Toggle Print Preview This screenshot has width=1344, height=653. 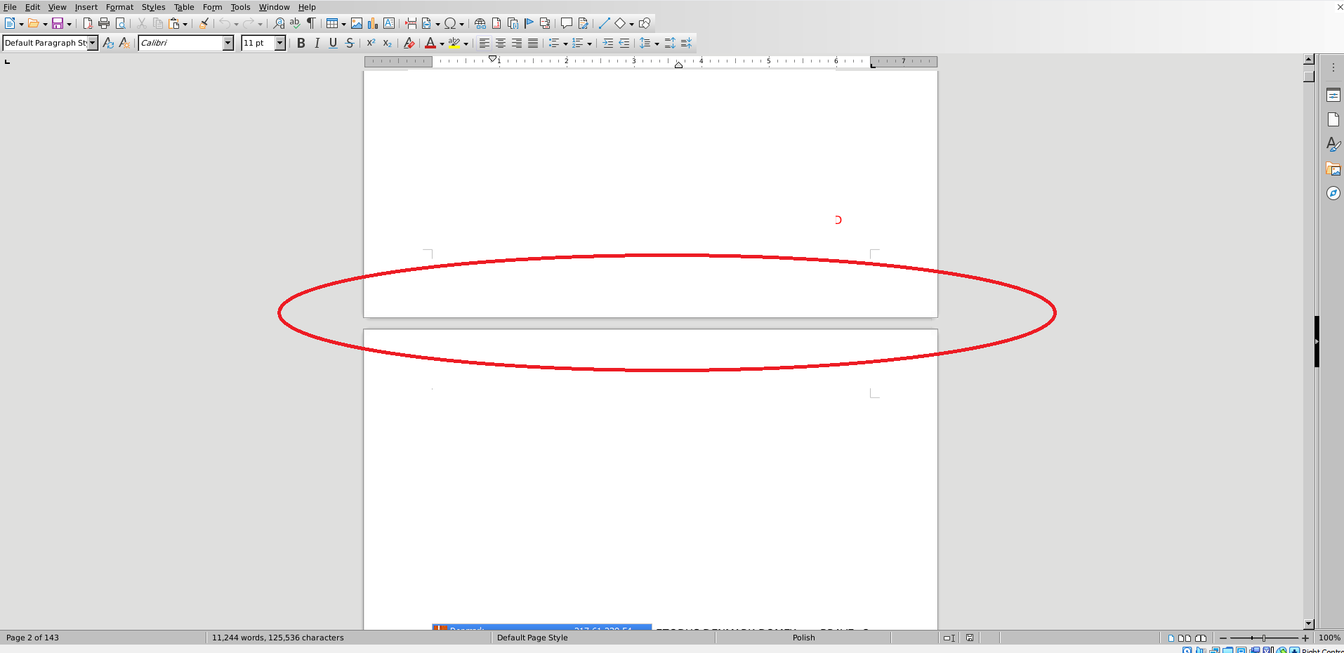[120, 23]
